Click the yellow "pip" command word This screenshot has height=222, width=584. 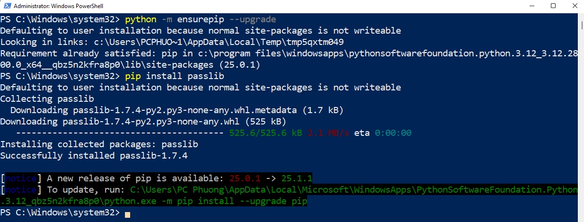pos(133,76)
